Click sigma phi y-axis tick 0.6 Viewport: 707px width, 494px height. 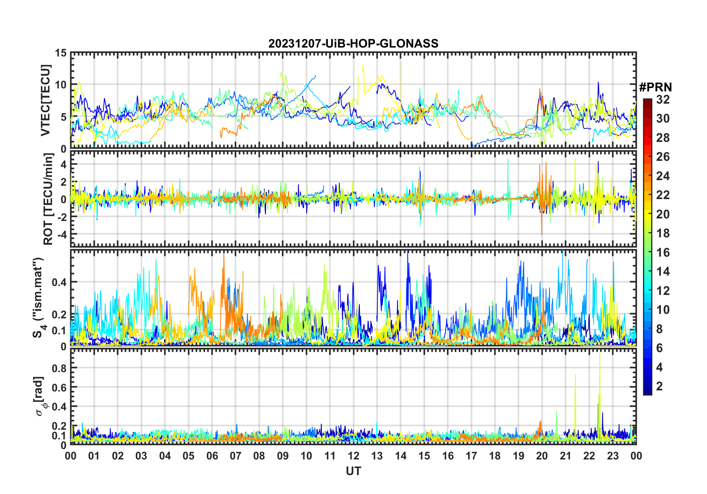[x=59, y=387]
